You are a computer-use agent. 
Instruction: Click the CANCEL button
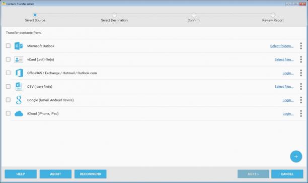coord(287,174)
